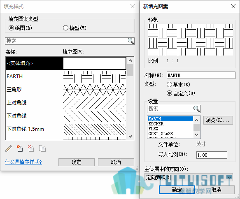Close the 新填充图案 dialog
This screenshot has height=199, width=240.
click(x=233, y=6)
